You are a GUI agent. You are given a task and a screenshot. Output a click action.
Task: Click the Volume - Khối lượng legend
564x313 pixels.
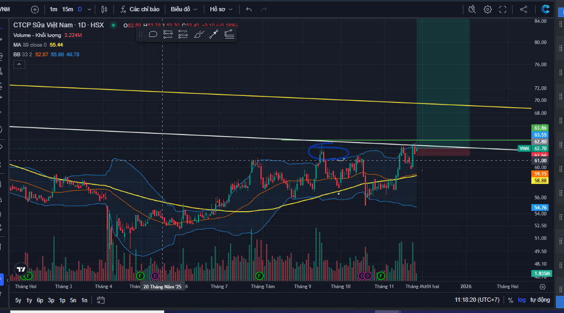click(37, 35)
